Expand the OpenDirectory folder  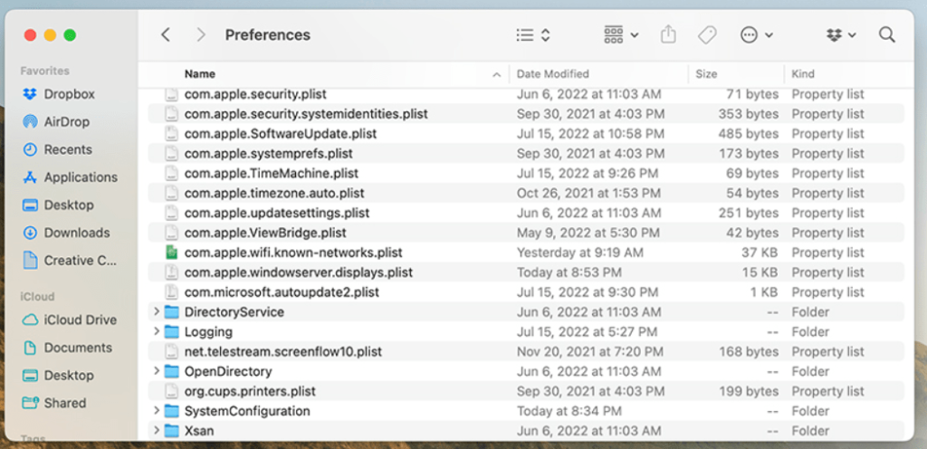point(156,371)
